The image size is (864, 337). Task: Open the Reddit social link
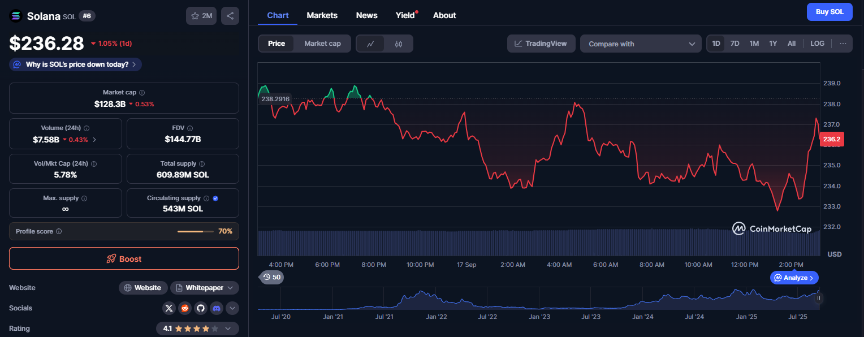pos(185,308)
